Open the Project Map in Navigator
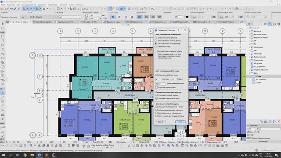The height and width of the screenshot is (158, 281). pos(266,24)
